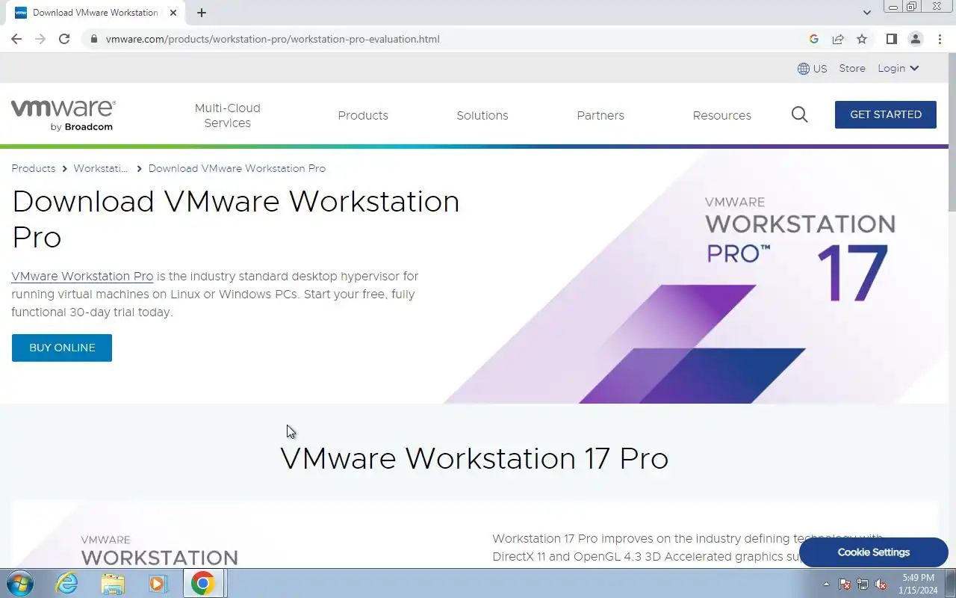The width and height of the screenshot is (956, 598).
Task: Click the muted volume tray icon
Action: click(x=881, y=584)
